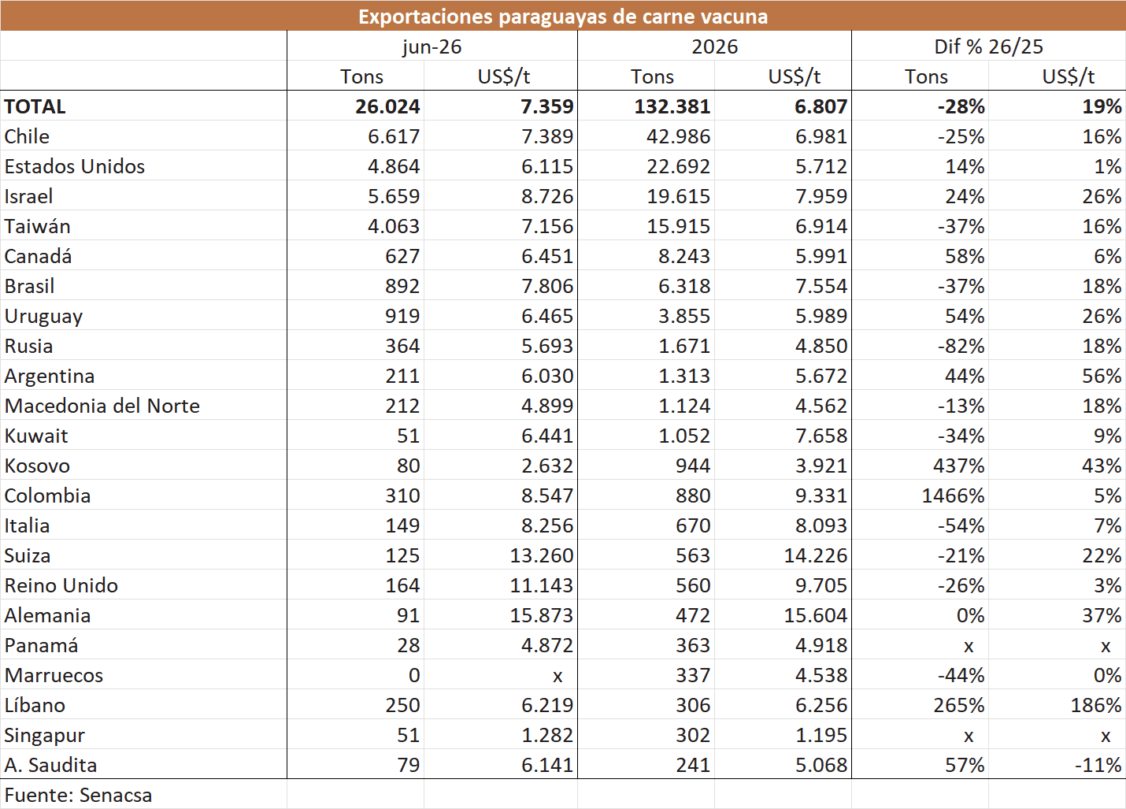The width and height of the screenshot is (1126, 809).
Task: Click the 'Italia' row label
Action: click(x=27, y=525)
